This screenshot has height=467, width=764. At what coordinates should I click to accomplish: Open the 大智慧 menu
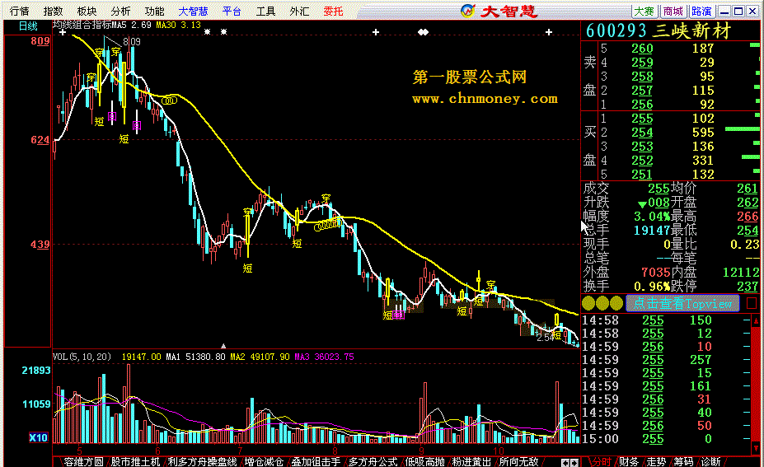[x=193, y=11]
